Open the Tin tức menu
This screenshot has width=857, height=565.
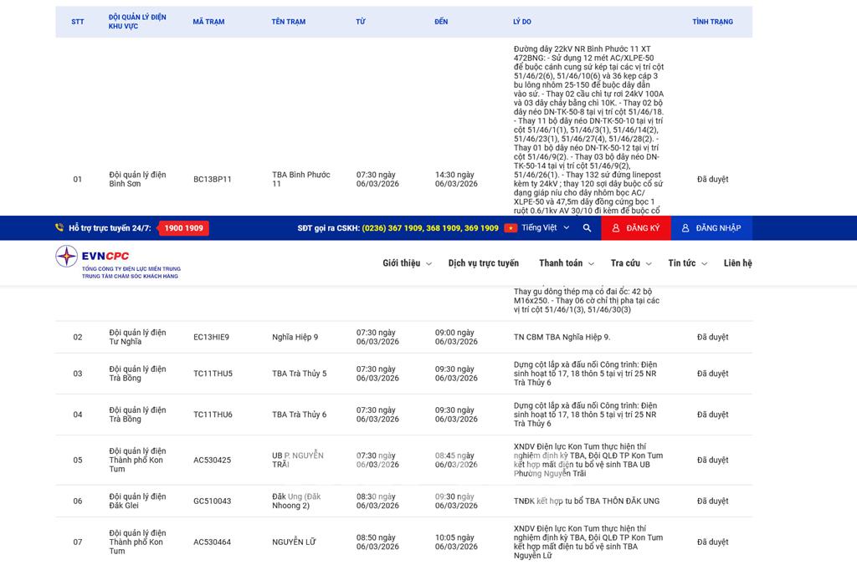coord(686,263)
